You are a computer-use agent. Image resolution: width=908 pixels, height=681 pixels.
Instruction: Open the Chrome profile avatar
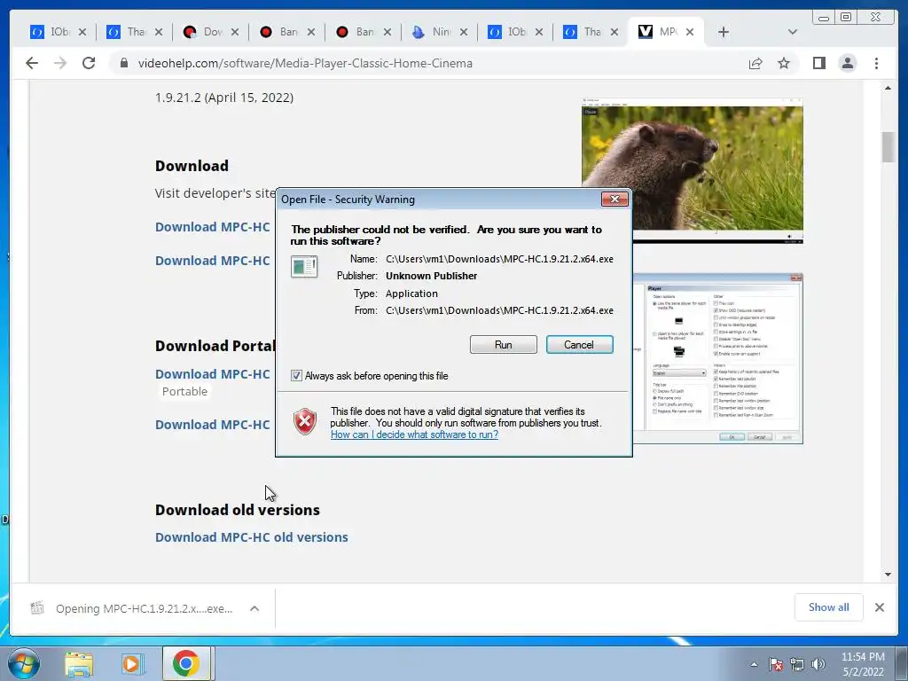[x=847, y=63]
